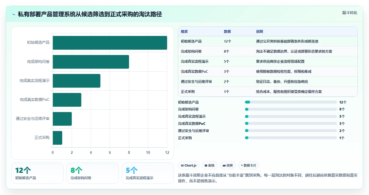Click description 淘汰不满足数据边界、认证或部署形态要求的方案
369x195 pixels.
pyautogui.click(x=294, y=51)
